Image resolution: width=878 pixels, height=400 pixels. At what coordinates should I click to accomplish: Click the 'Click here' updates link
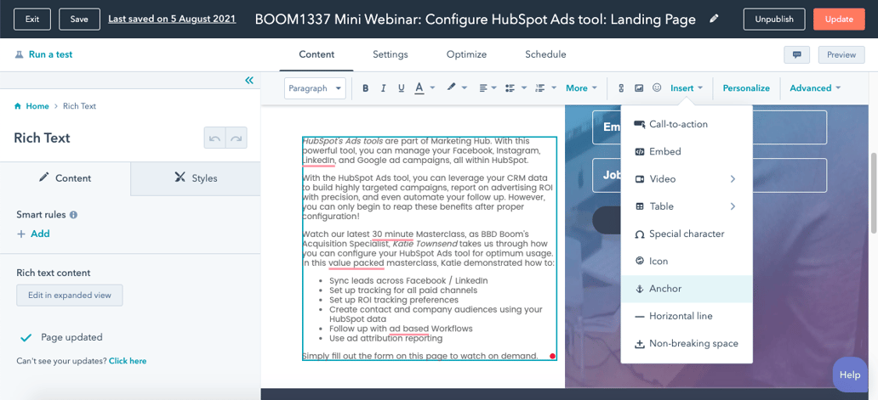tap(128, 361)
